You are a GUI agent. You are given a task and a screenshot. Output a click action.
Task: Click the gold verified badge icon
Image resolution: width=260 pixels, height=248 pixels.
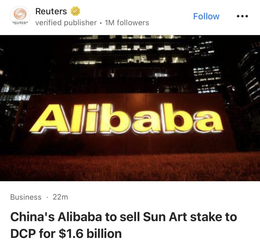75,11
